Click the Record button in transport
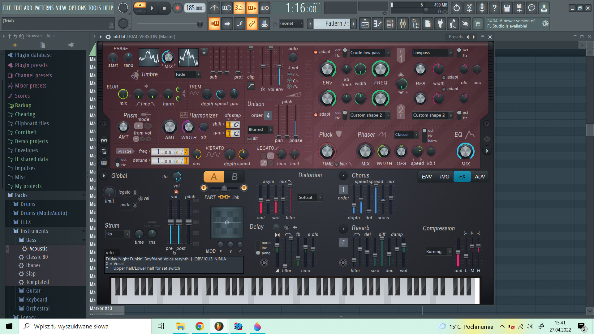594x334 pixels. tap(177, 8)
